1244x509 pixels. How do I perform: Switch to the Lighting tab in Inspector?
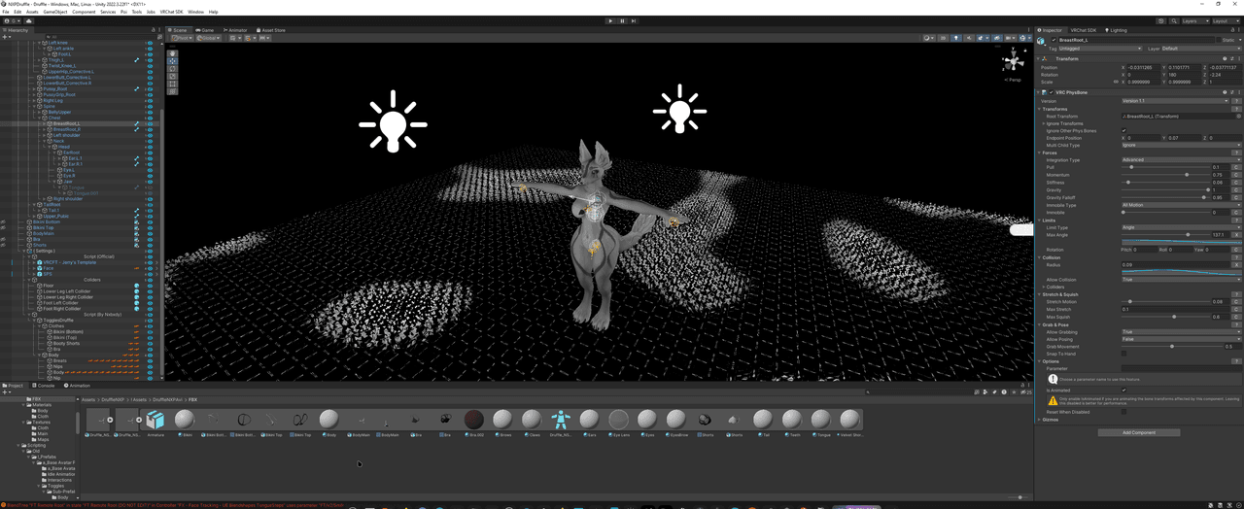pyautogui.click(x=1117, y=30)
